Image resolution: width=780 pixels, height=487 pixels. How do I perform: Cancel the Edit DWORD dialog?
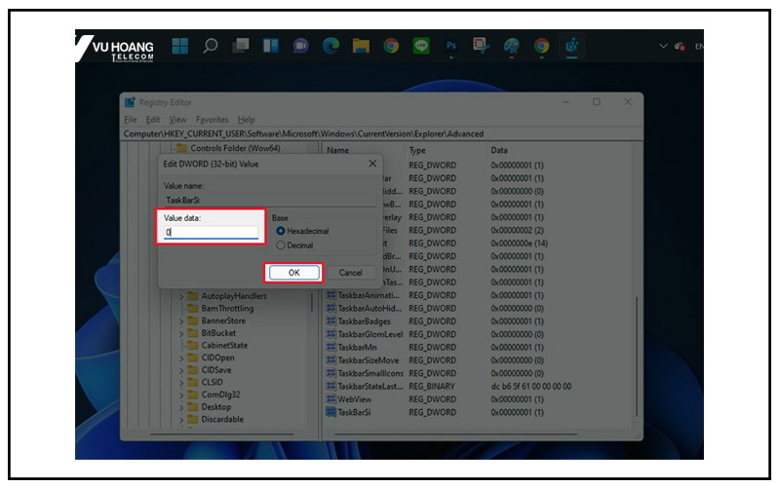click(351, 273)
